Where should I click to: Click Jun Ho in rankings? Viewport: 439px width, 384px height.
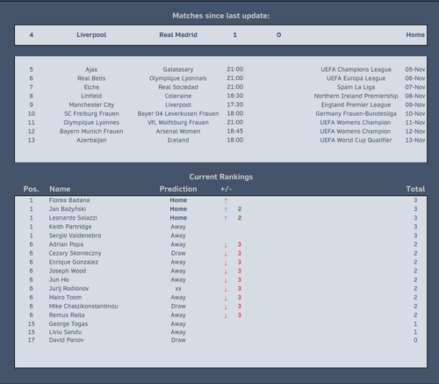pos(59,279)
